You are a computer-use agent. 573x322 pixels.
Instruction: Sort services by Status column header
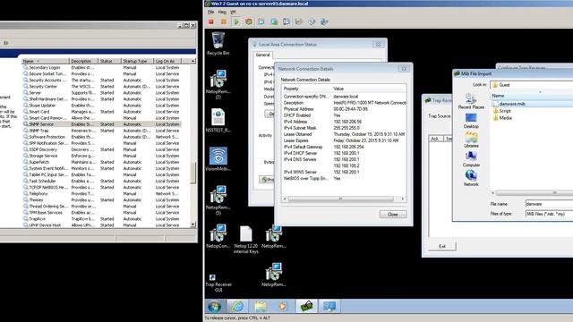pyautogui.click(x=109, y=61)
